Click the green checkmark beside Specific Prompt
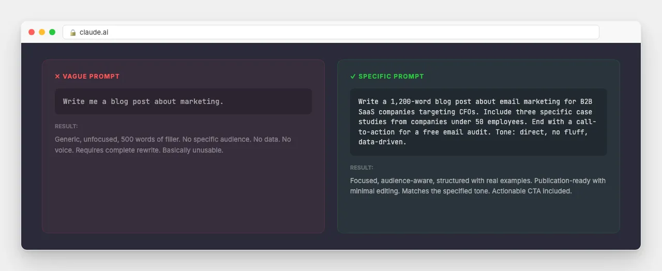The image size is (662, 271). coord(353,76)
